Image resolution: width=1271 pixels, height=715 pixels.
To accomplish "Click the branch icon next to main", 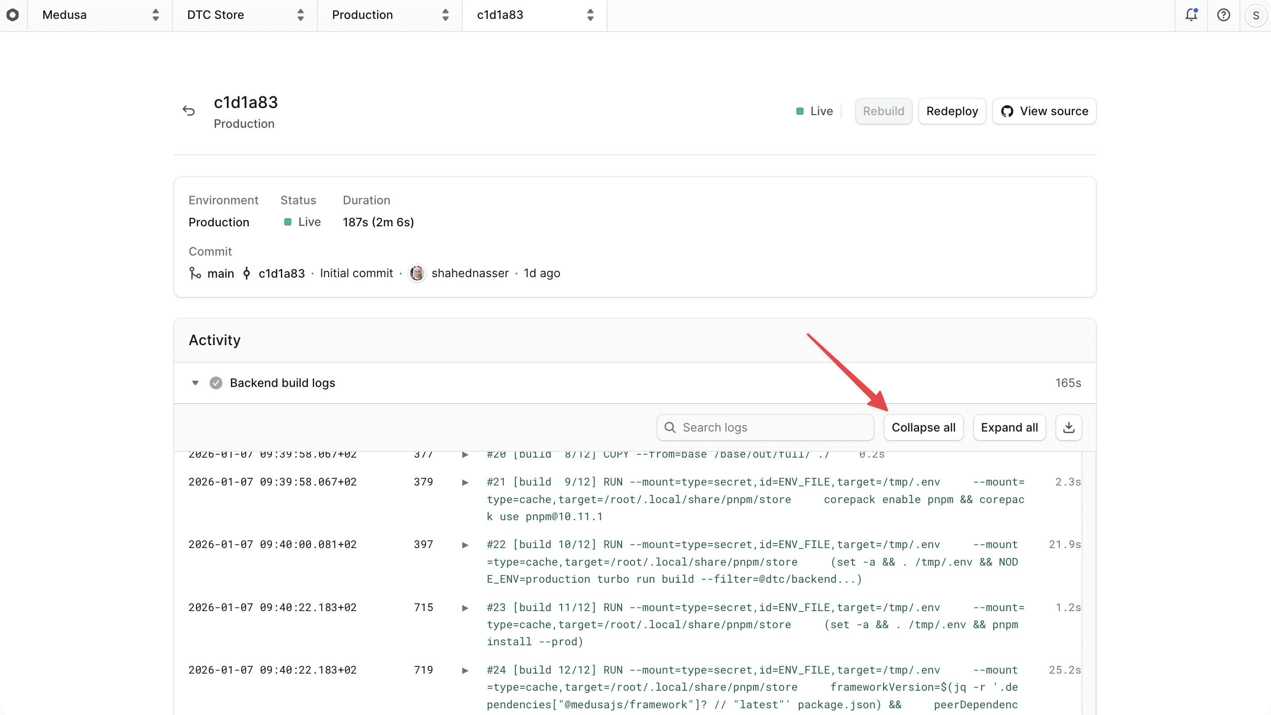I will 194,273.
